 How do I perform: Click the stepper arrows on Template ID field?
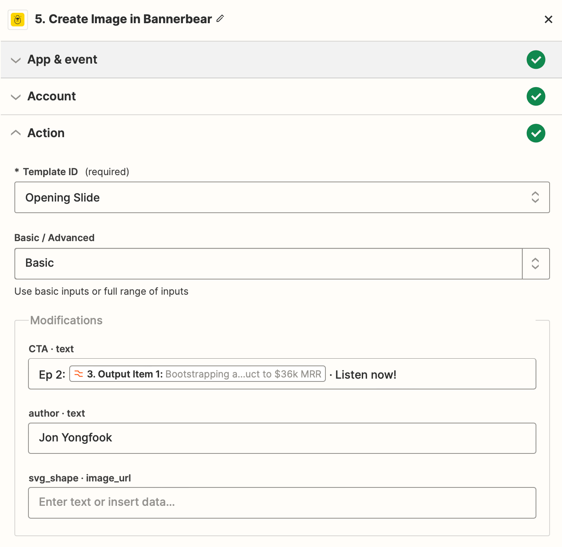(535, 198)
